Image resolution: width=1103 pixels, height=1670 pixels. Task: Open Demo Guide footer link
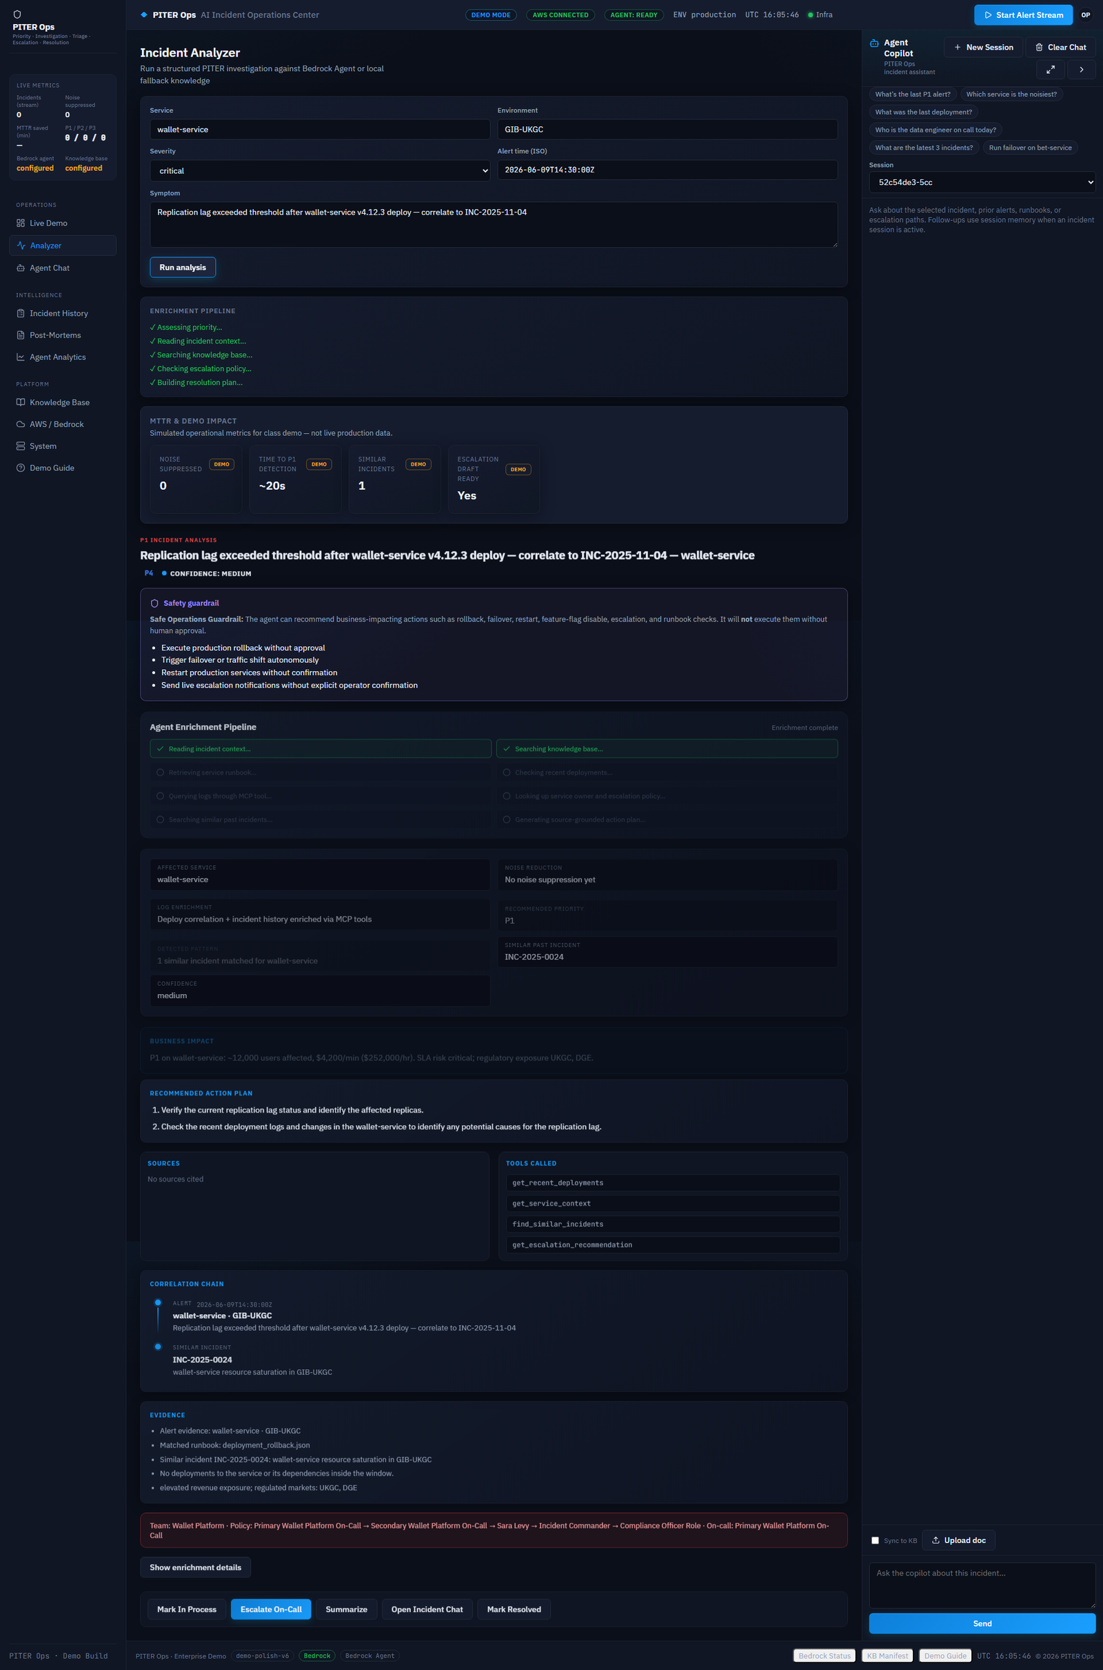[944, 1656]
